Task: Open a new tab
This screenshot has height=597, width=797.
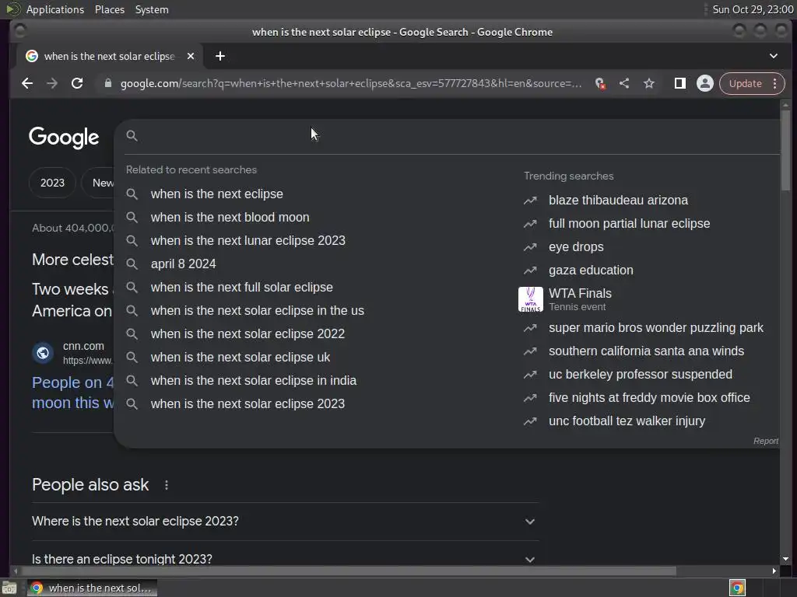Action: pos(220,56)
